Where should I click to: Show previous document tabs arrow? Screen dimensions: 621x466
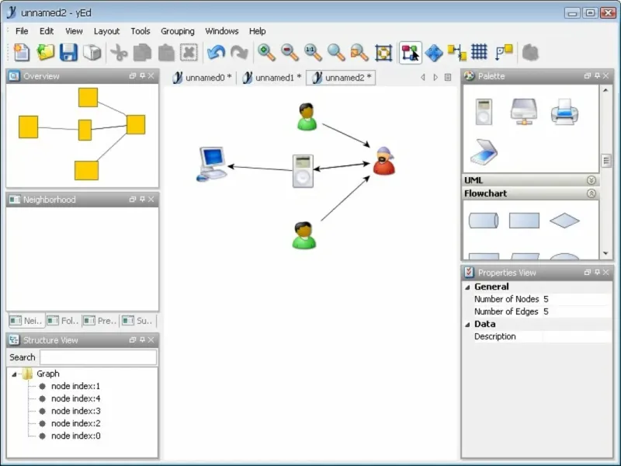(423, 77)
